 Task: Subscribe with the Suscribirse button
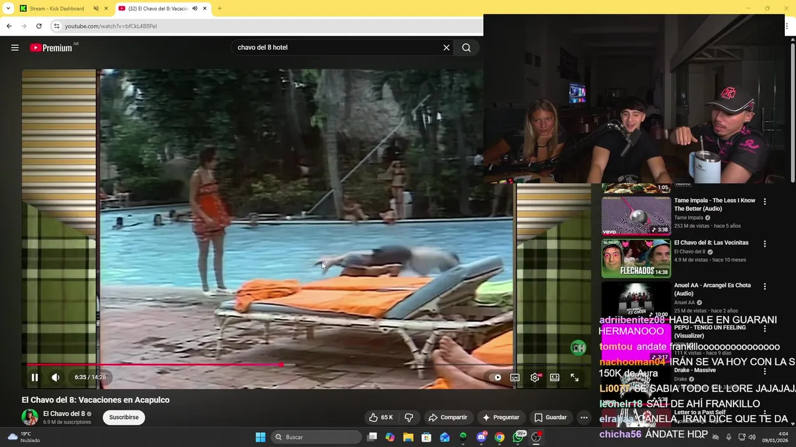(x=124, y=417)
